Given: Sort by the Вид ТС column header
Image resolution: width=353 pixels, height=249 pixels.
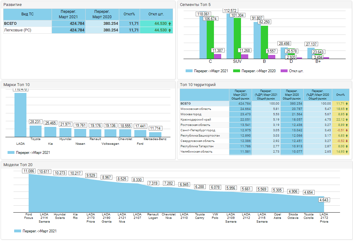Looking at the screenshot, I should [27, 14].
